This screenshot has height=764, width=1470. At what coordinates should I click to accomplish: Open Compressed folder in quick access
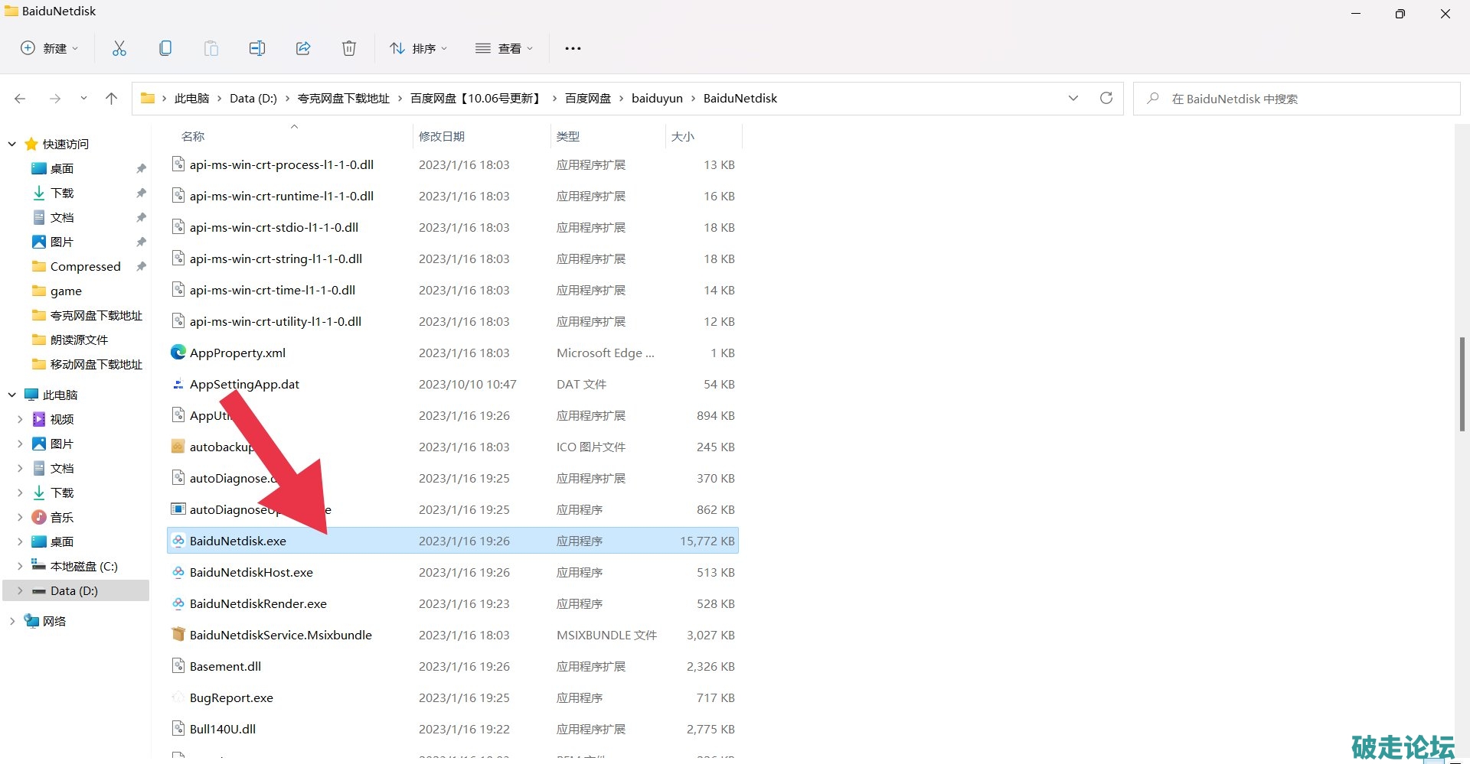tap(85, 266)
